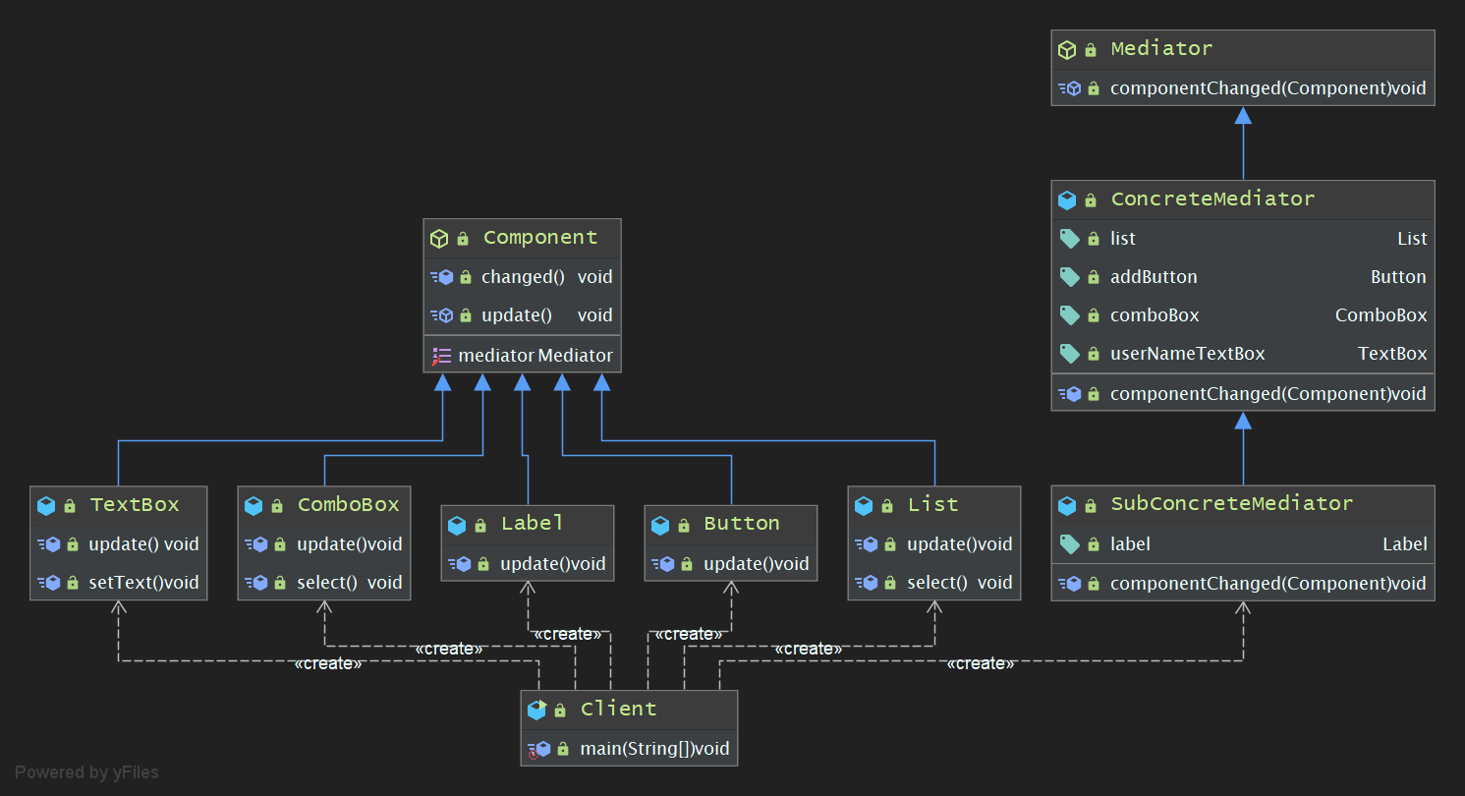1465x796 pixels.
Task: Click the field icon beside addButton
Action: tap(1069, 277)
